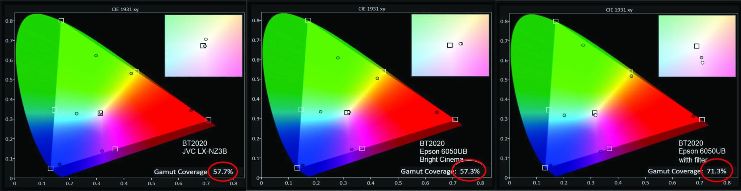The width and height of the screenshot is (741, 191).
Task: Click white point target square in JVC main chart
Action: click(100, 113)
